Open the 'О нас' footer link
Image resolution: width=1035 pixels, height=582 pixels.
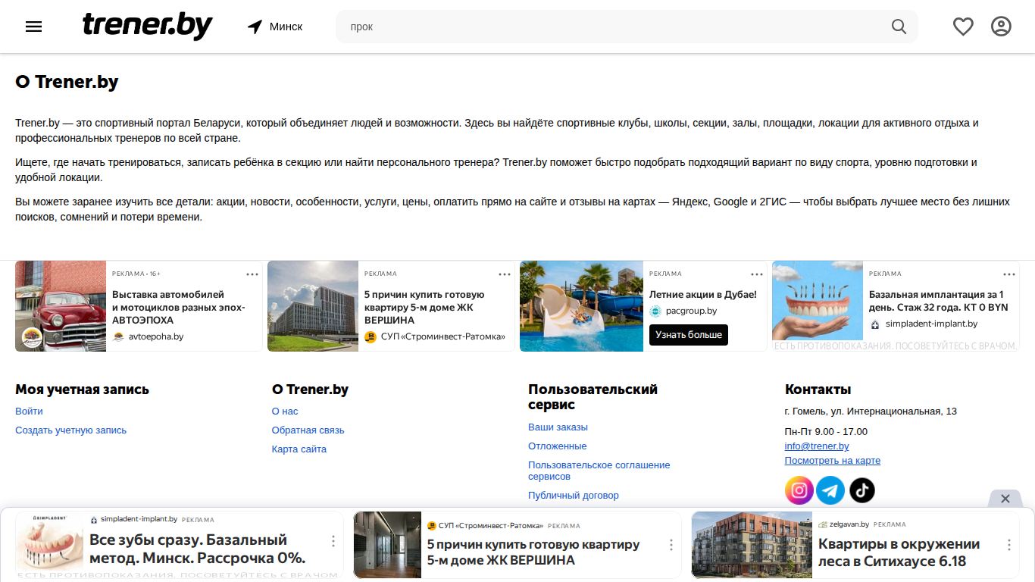click(285, 411)
